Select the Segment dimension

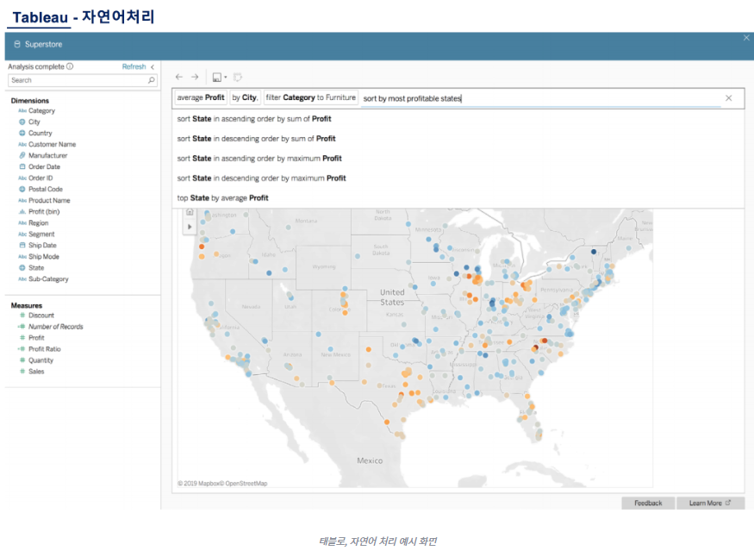click(41, 235)
